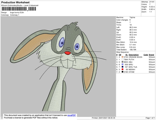Click the 'Code' column header
The width and height of the screenshot is (156, 120).
[x=146, y=55]
